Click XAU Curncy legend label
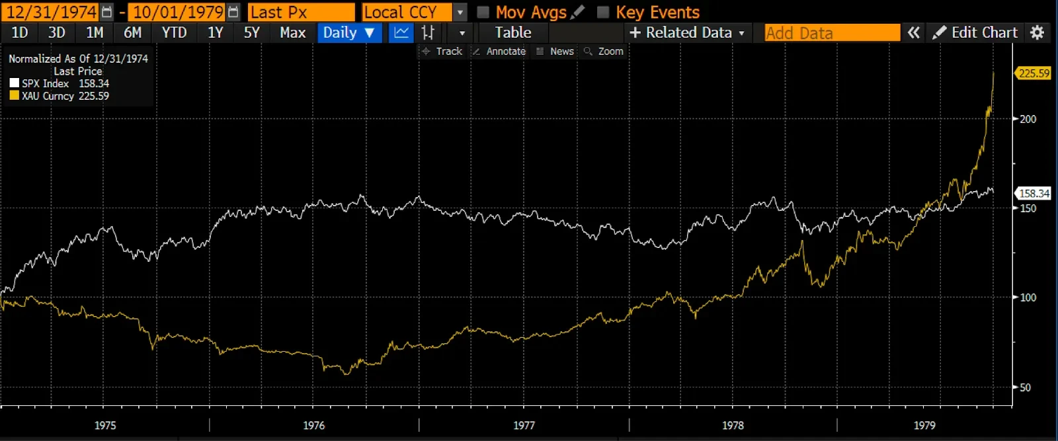1058x441 pixels. tap(48, 96)
